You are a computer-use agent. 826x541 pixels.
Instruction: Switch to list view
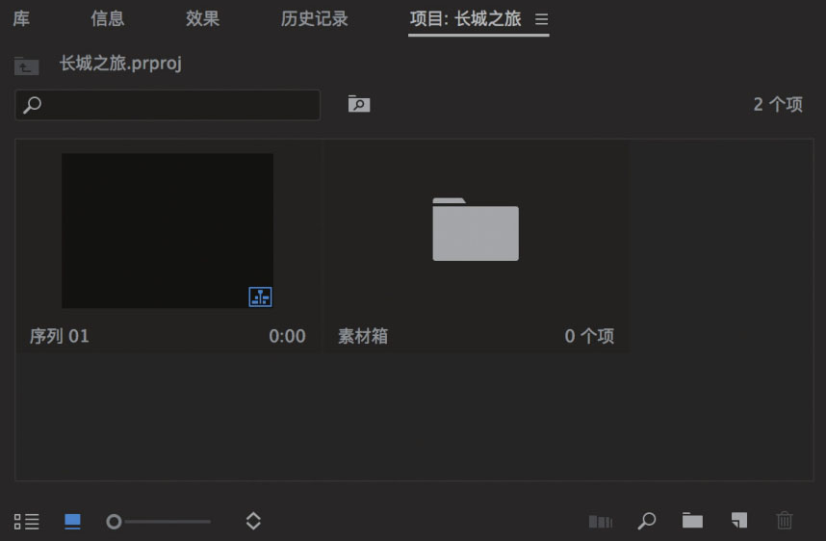coord(26,522)
